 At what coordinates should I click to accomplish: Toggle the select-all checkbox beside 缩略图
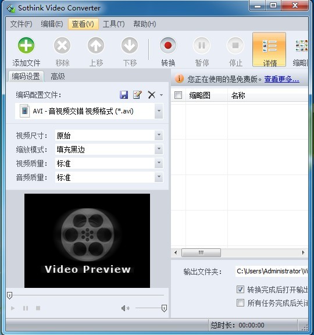178,95
